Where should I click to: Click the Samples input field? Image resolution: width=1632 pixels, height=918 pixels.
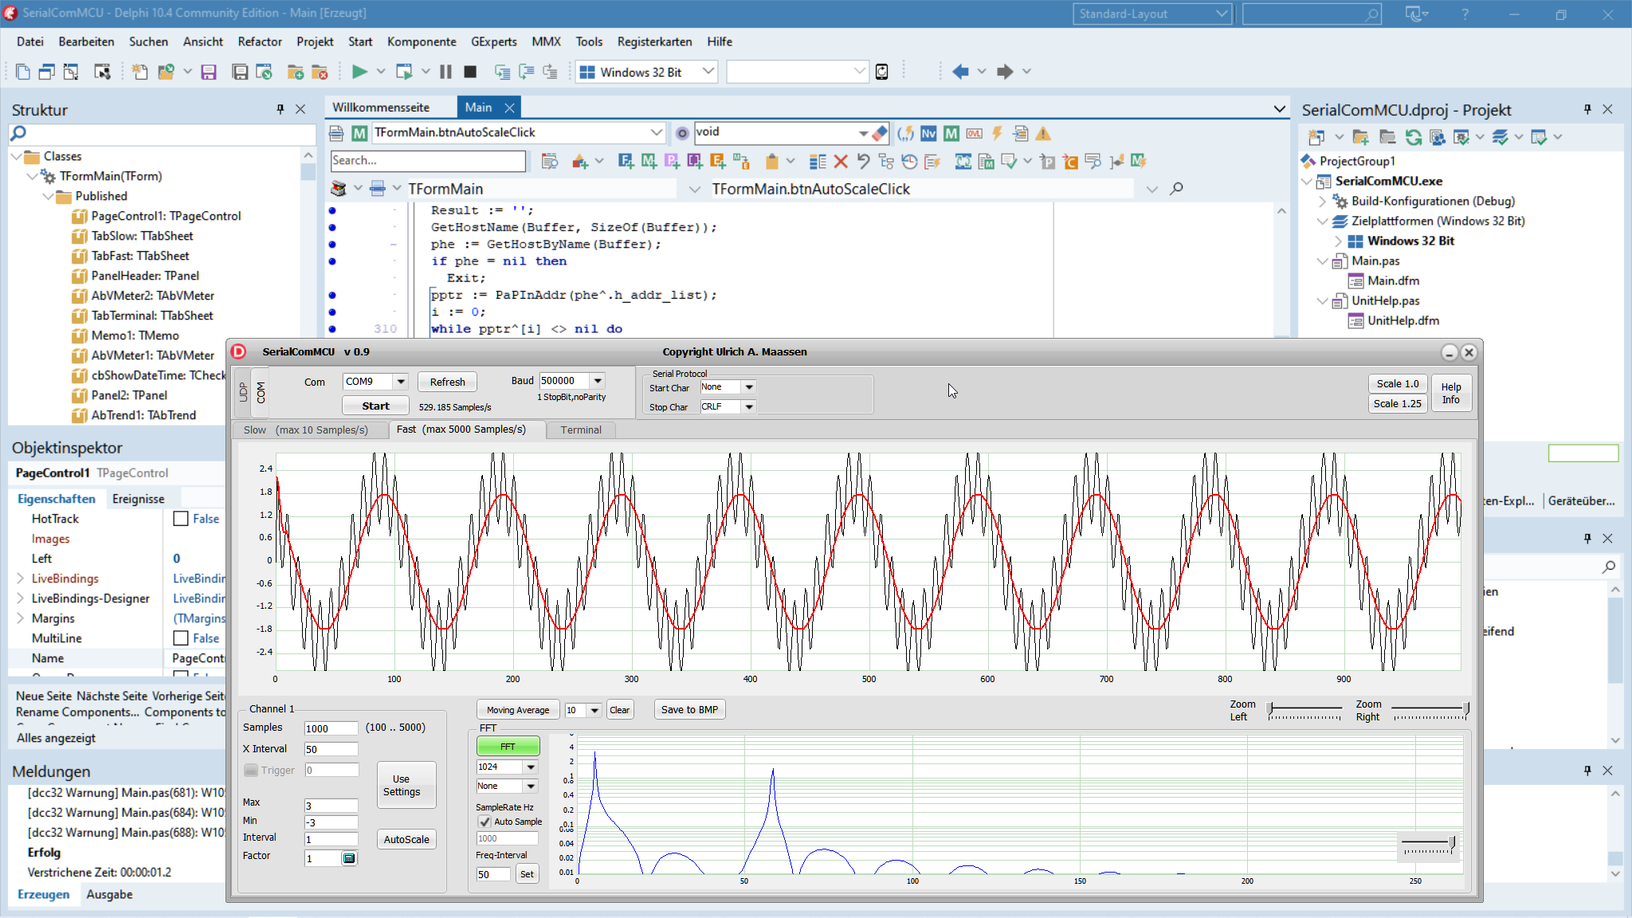tap(331, 728)
